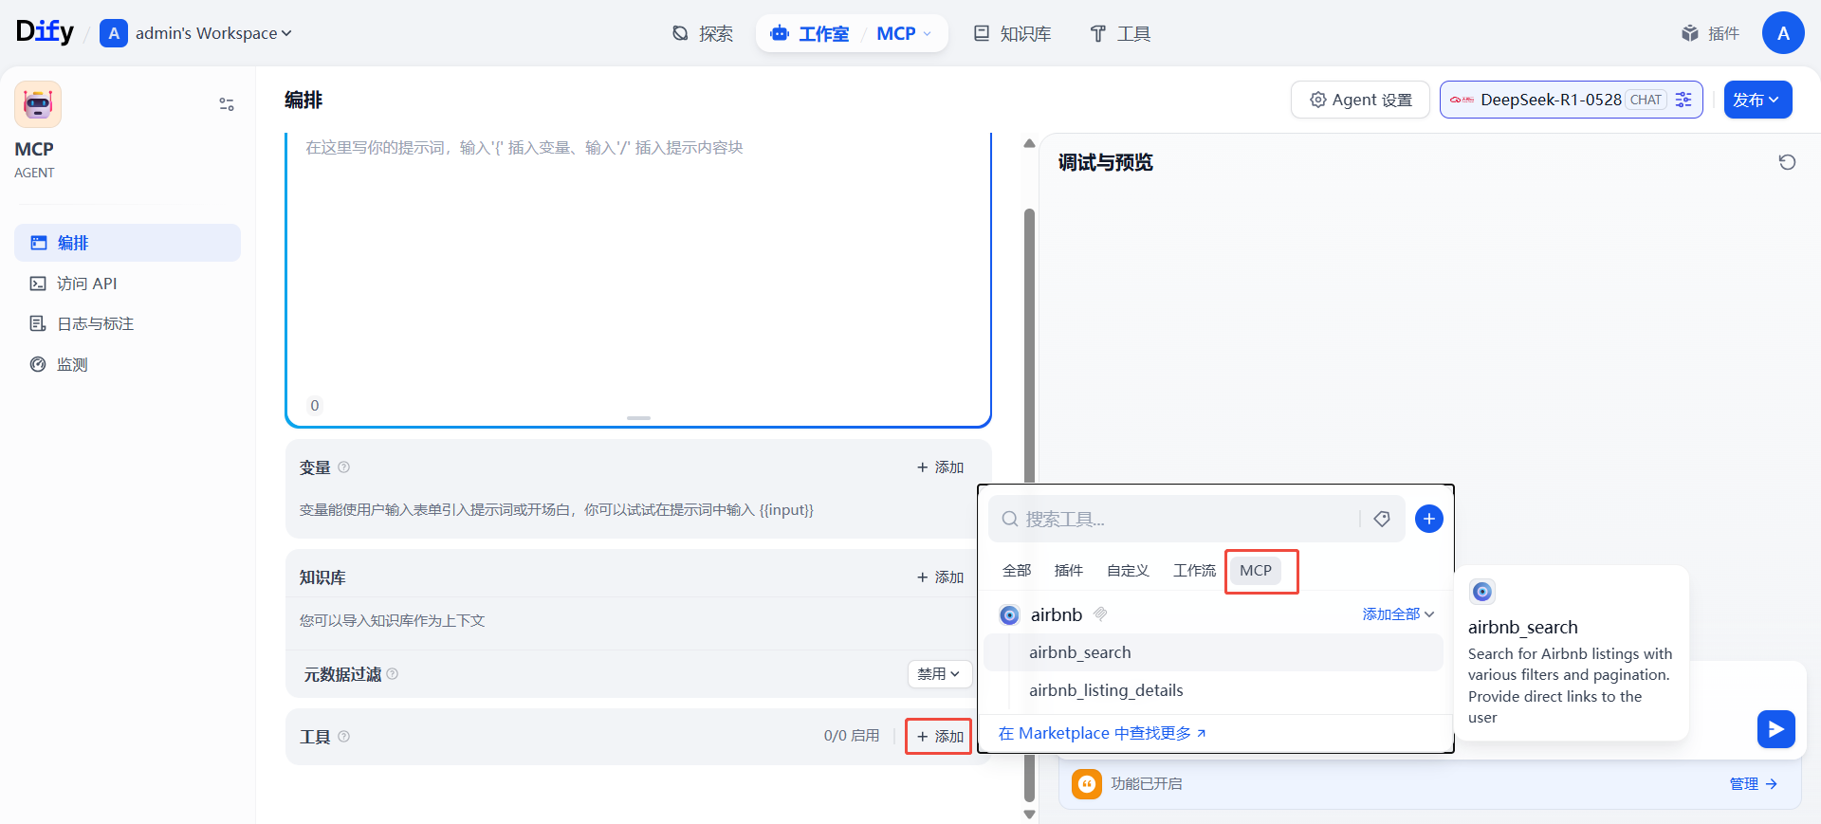Image resolution: width=1821 pixels, height=824 pixels.
Task: Select the airbnb_listing_details tool
Action: pos(1106,690)
